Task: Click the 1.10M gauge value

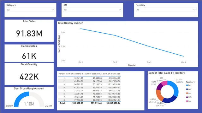Action: pyautogui.click(x=29, y=104)
